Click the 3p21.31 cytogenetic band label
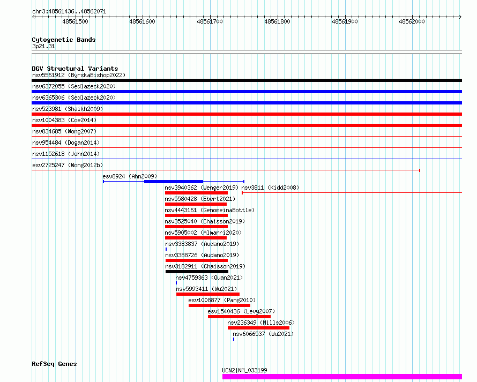The width and height of the screenshot is (477, 382). (43, 47)
